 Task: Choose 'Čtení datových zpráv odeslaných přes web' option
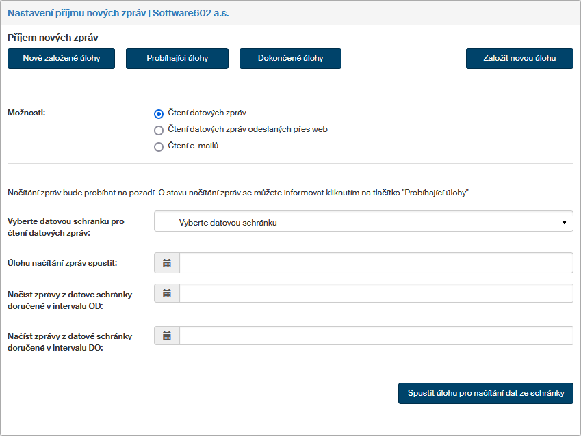tap(159, 130)
